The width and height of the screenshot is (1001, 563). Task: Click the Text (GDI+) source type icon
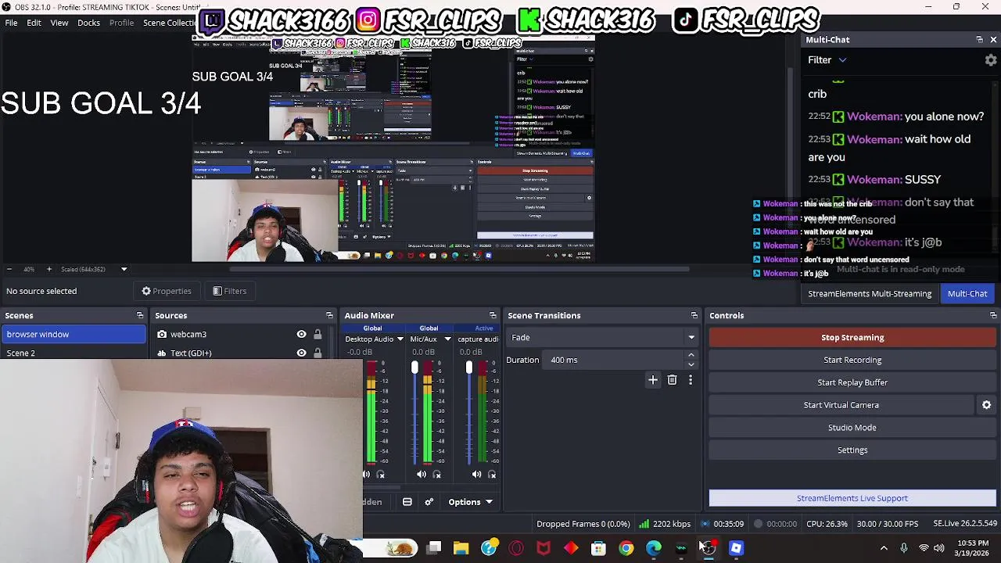pos(162,353)
